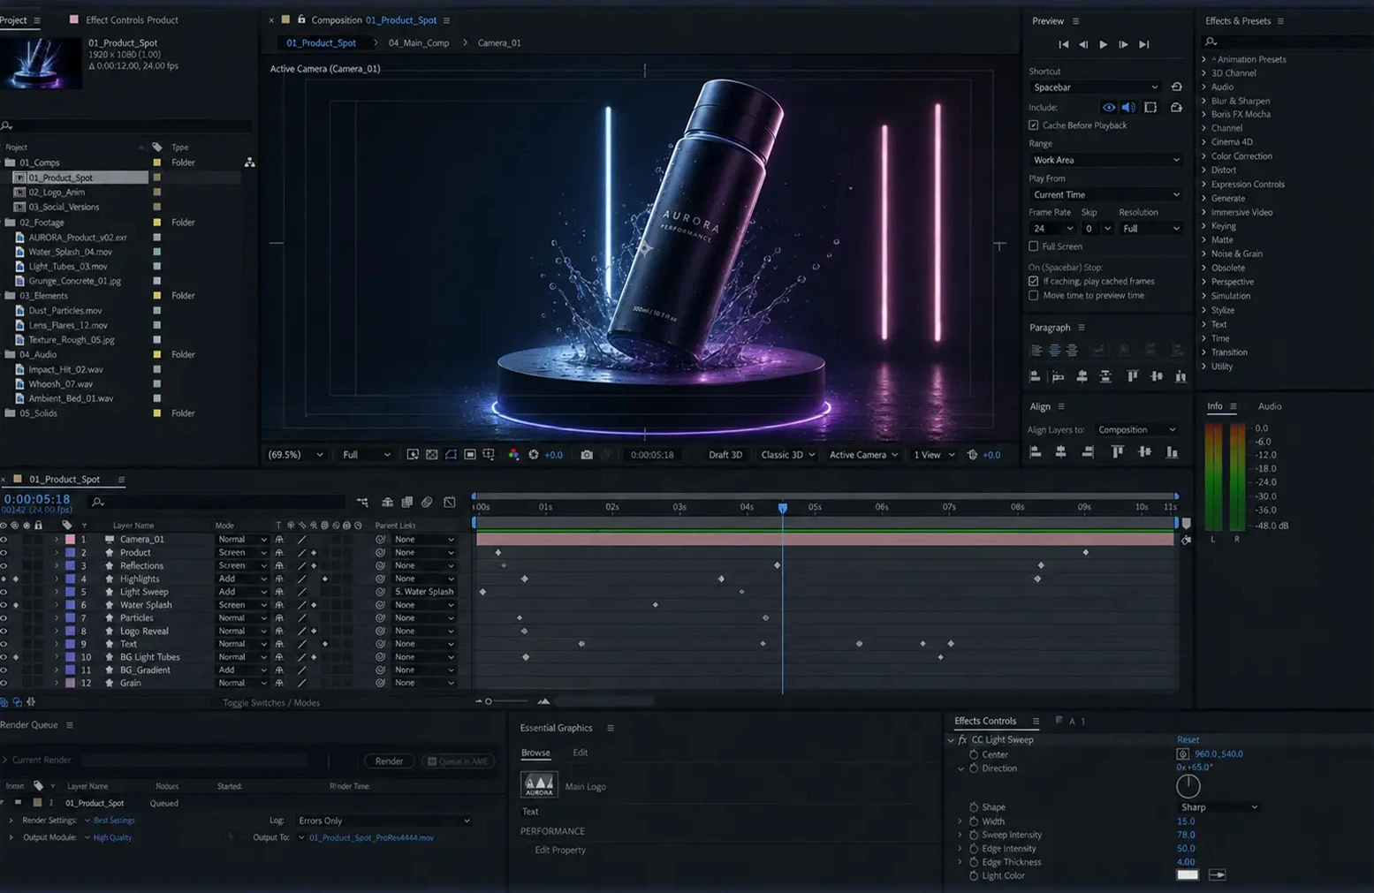Switch to Effect Controls Product tab

(x=132, y=19)
